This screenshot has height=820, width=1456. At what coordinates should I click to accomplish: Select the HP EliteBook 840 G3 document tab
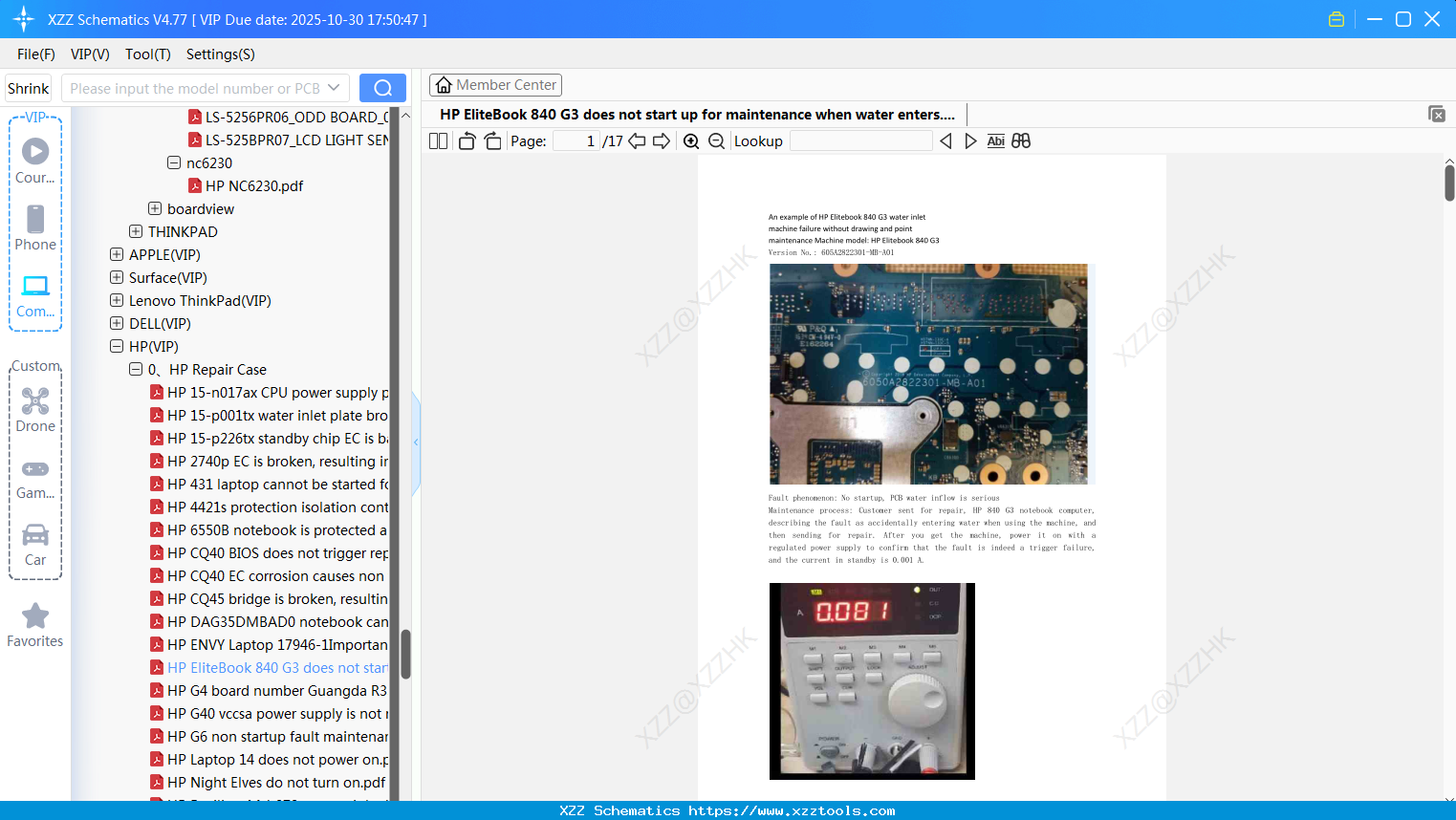(x=697, y=115)
